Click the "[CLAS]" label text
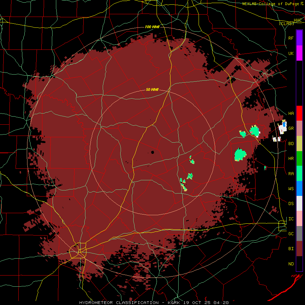 286,23
